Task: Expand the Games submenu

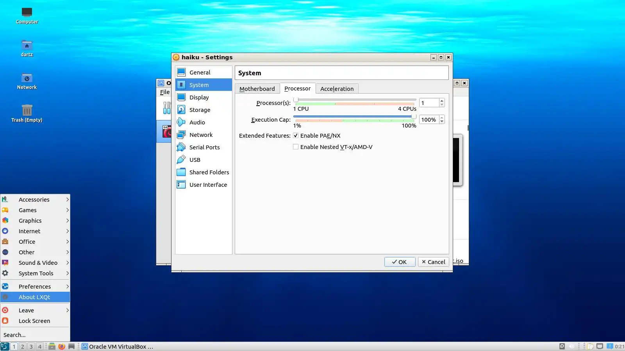Action: tap(35, 210)
